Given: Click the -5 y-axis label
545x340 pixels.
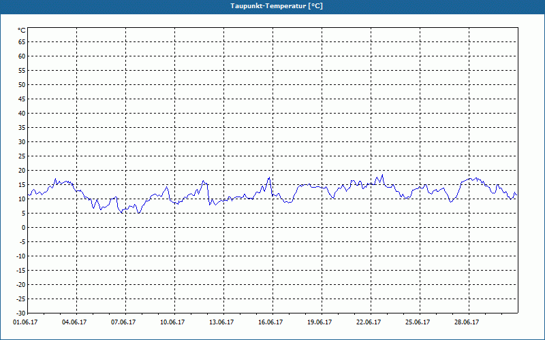Looking at the screenshot, I should point(22,242).
